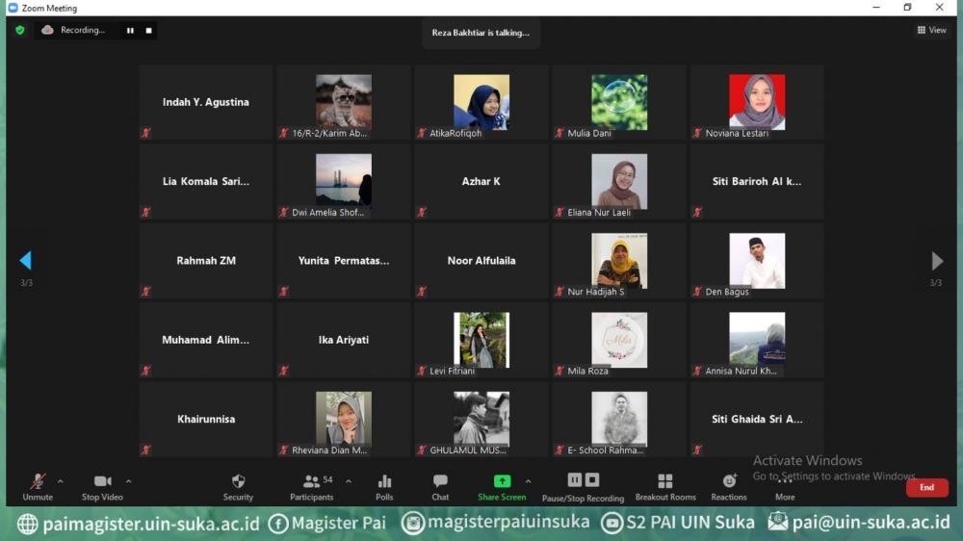Open the Polls icon

point(384,481)
